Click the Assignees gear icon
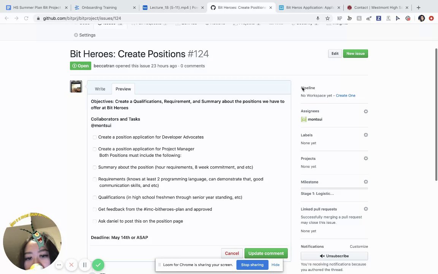 (366, 112)
